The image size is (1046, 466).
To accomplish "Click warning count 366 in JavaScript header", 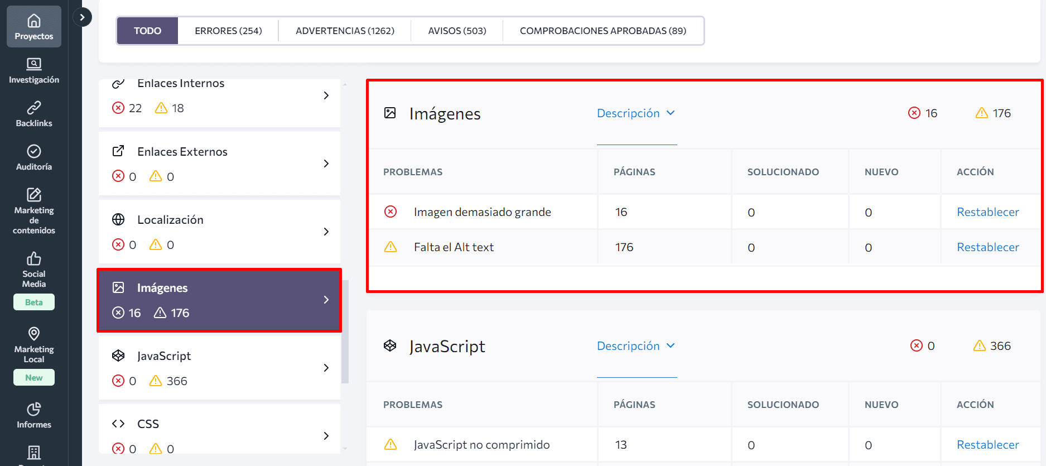I will click(1000, 346).
